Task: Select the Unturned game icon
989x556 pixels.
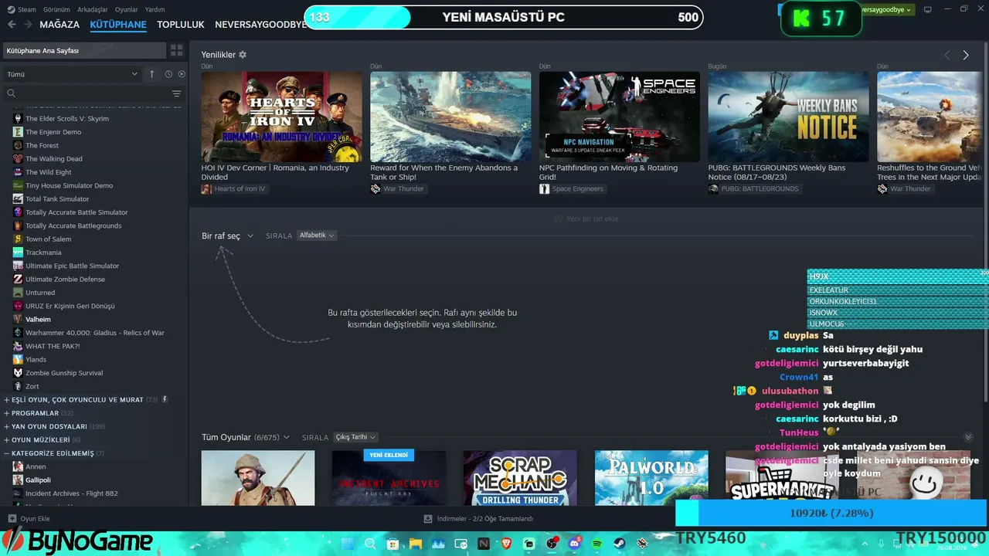Action: tap(18, 293)
